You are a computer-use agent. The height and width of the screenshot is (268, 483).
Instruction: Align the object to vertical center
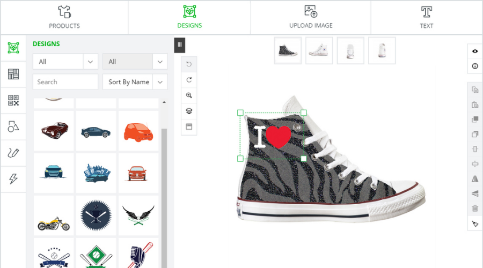click(x=475, y=164)
